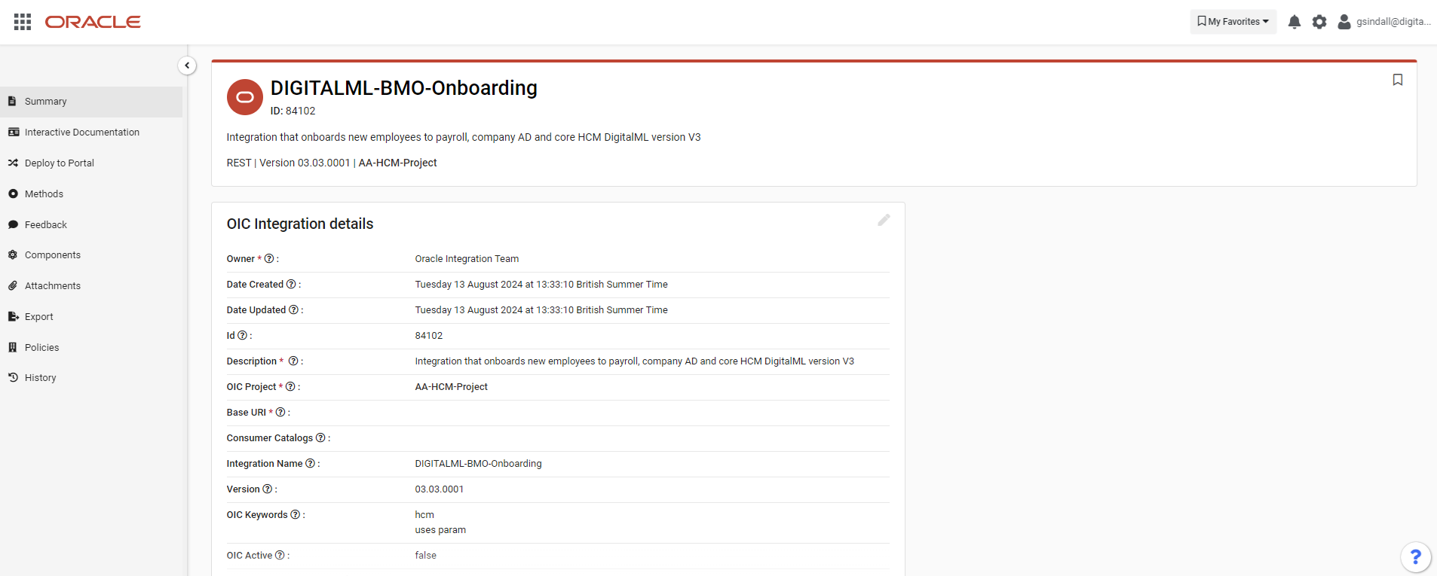The height and width of the screenshot is (576, 1437).
Task: Click the hcm keyword value
Action: point(424,515)
